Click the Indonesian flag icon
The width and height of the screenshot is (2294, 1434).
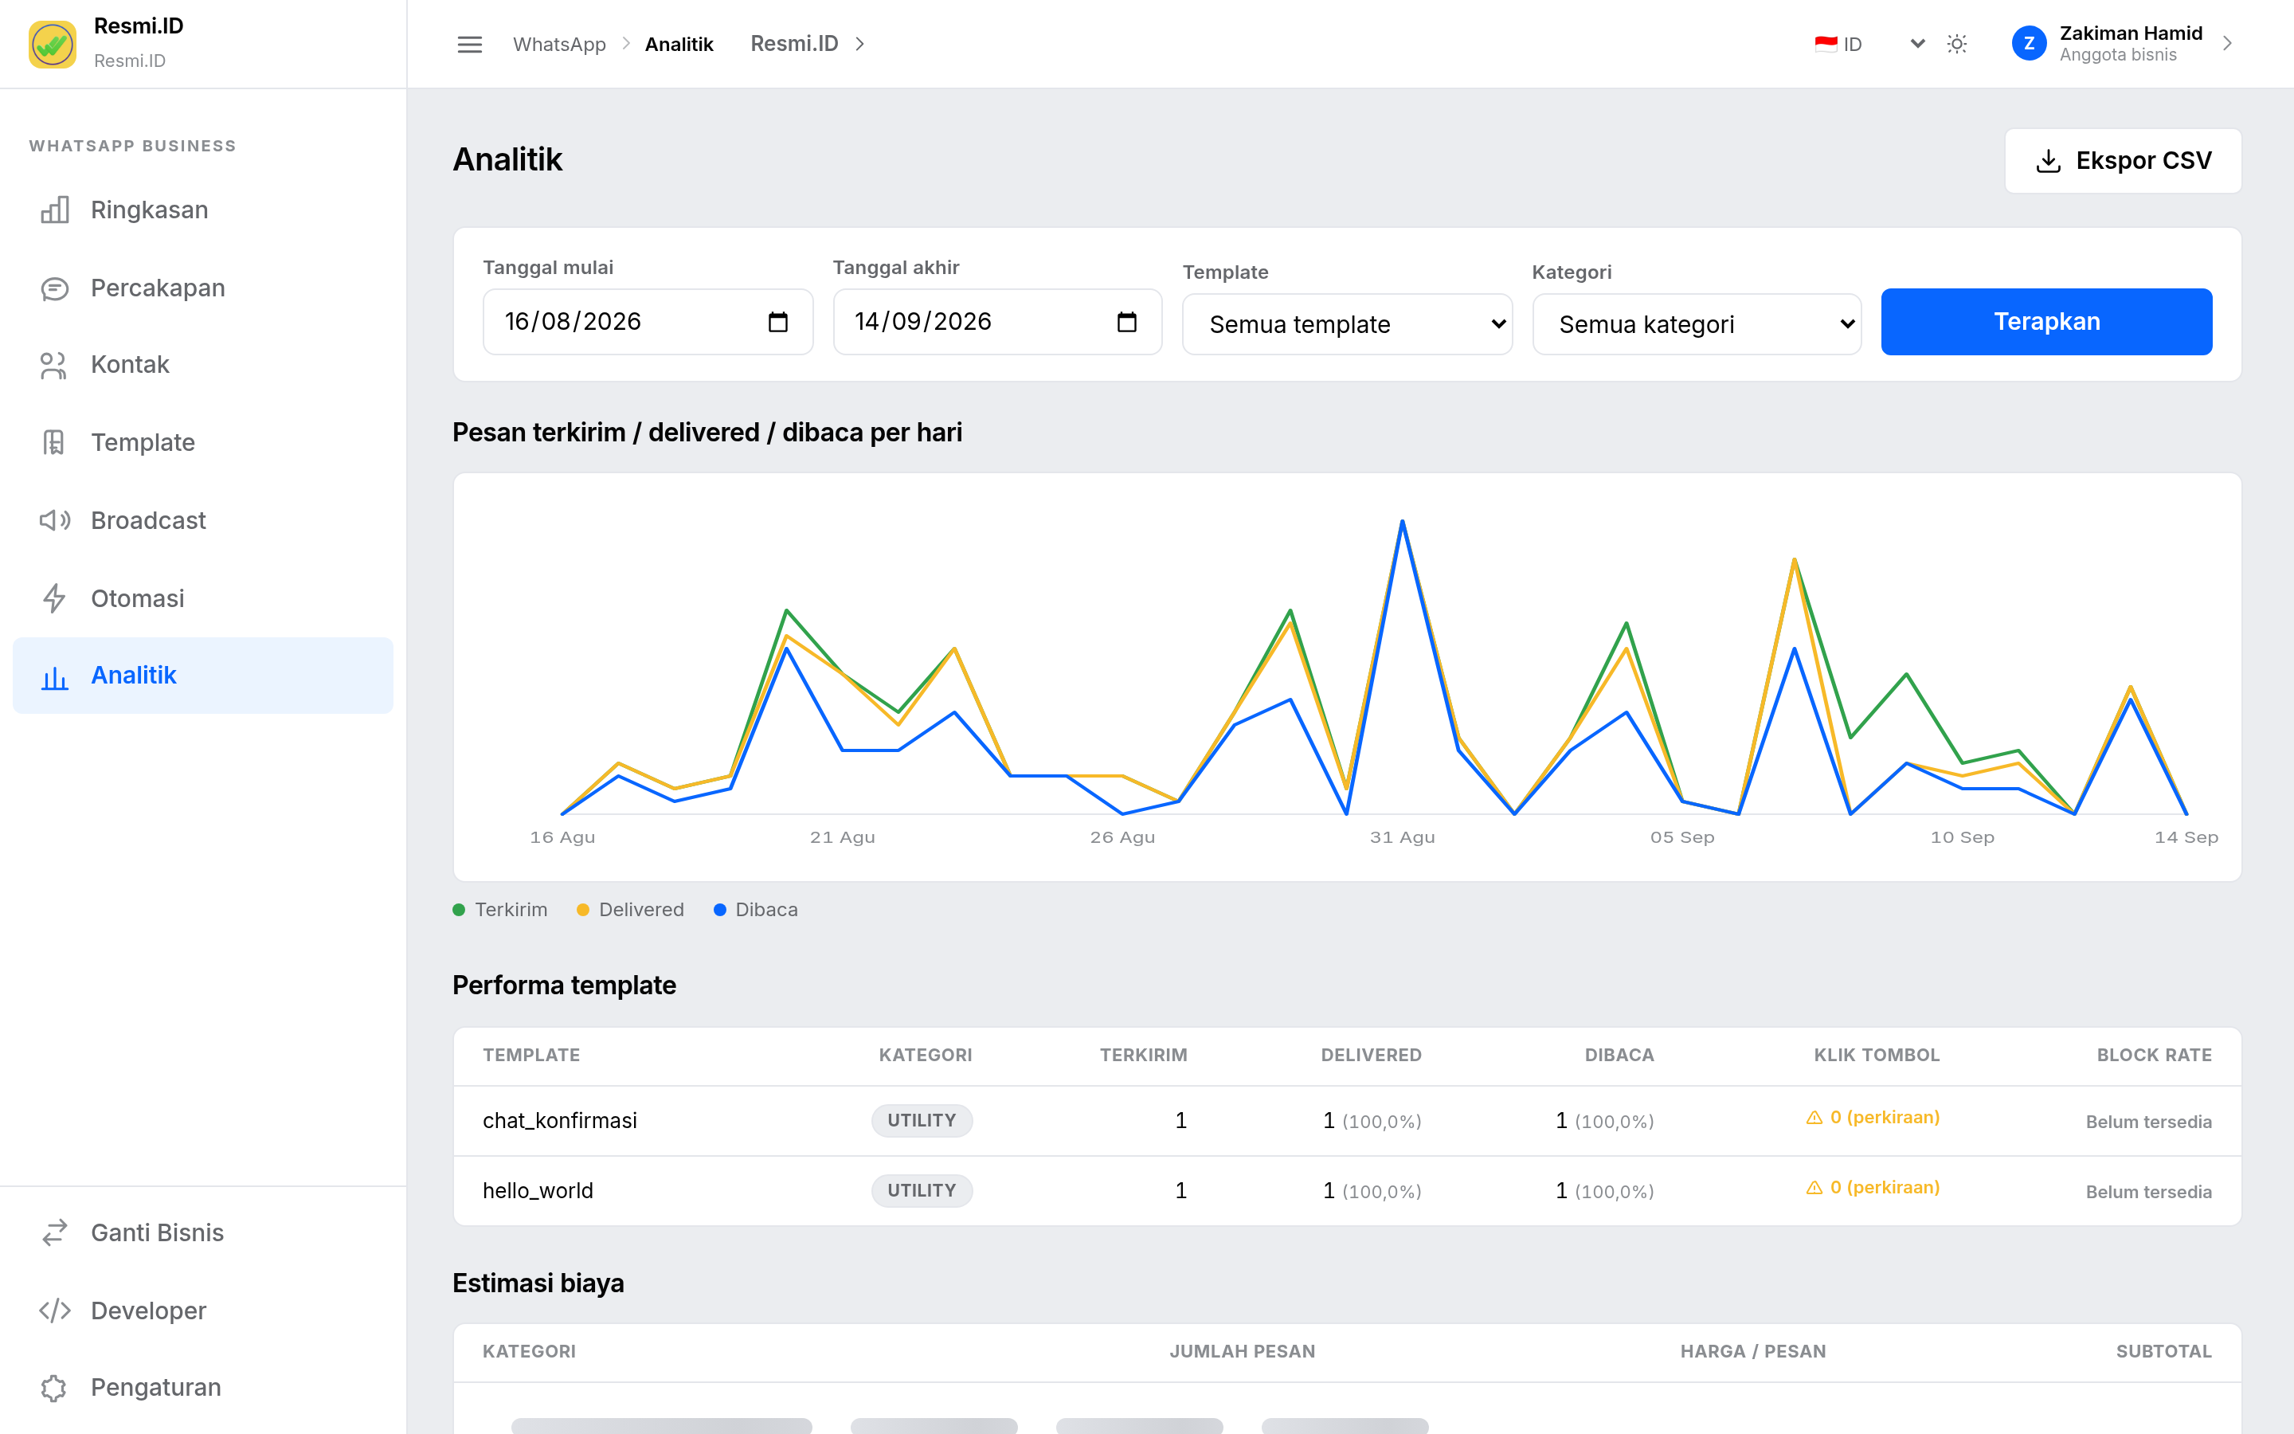click(x=1826, y=44)
